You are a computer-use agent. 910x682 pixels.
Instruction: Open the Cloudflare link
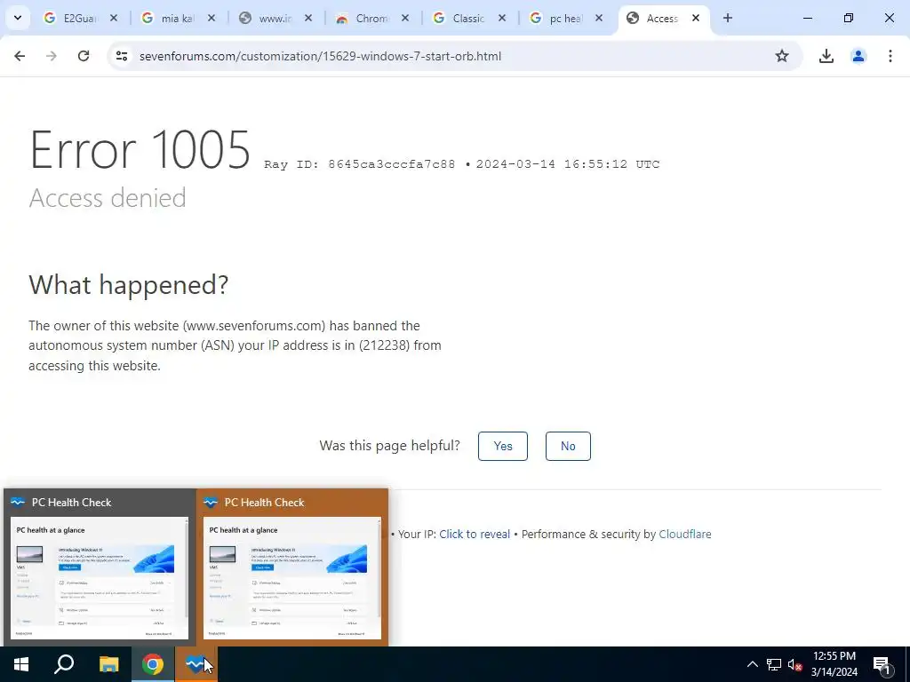pos(685,534)
